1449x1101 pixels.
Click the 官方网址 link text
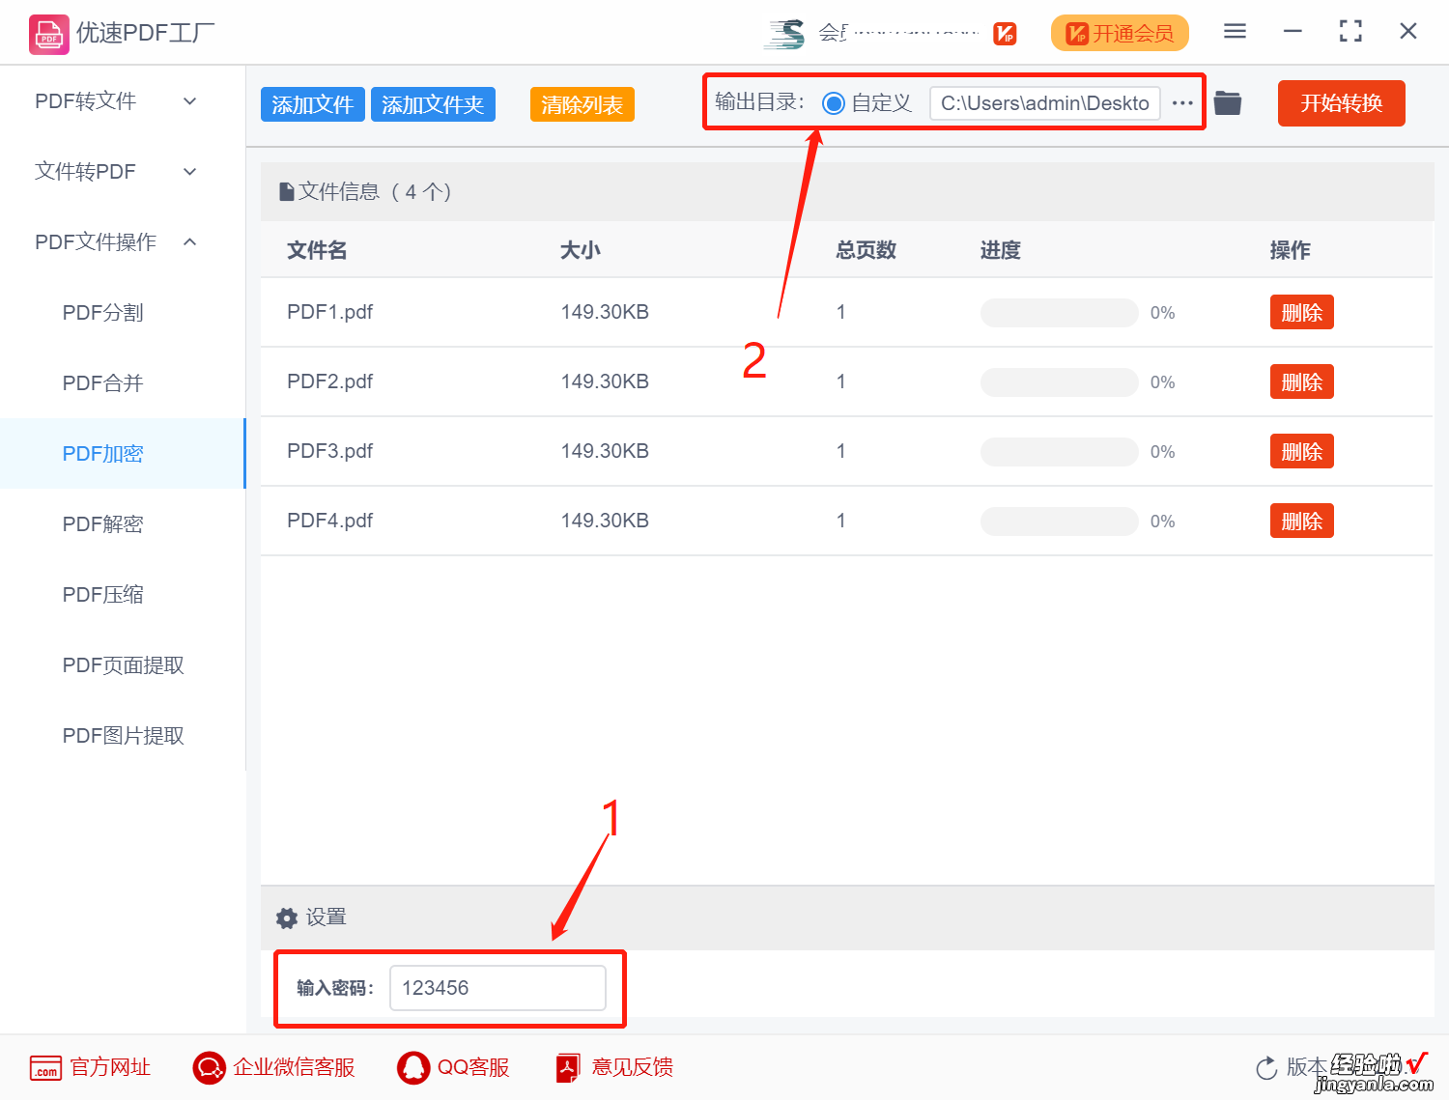[110, 1067]
